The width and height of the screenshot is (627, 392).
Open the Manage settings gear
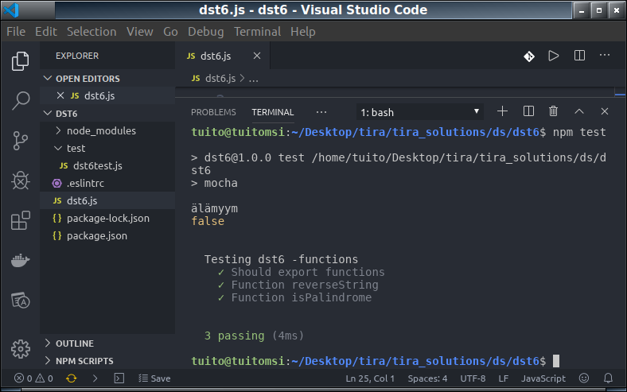[x=20, y=349]
